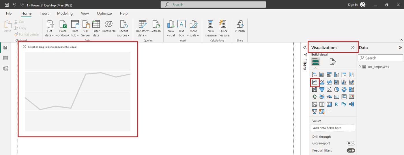Open the File menu
The image size is (404, 155).
tap(9, 13)
